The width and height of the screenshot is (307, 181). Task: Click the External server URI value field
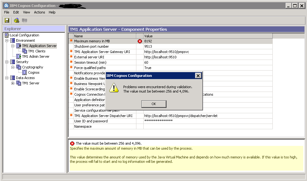(208, 57)
